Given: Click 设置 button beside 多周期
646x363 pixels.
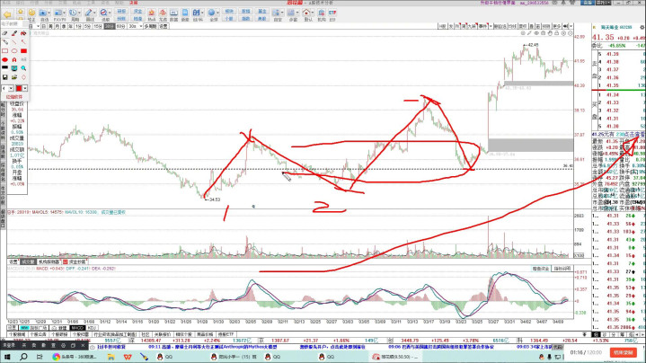Looking at the screenshot, I should (164, 26).
